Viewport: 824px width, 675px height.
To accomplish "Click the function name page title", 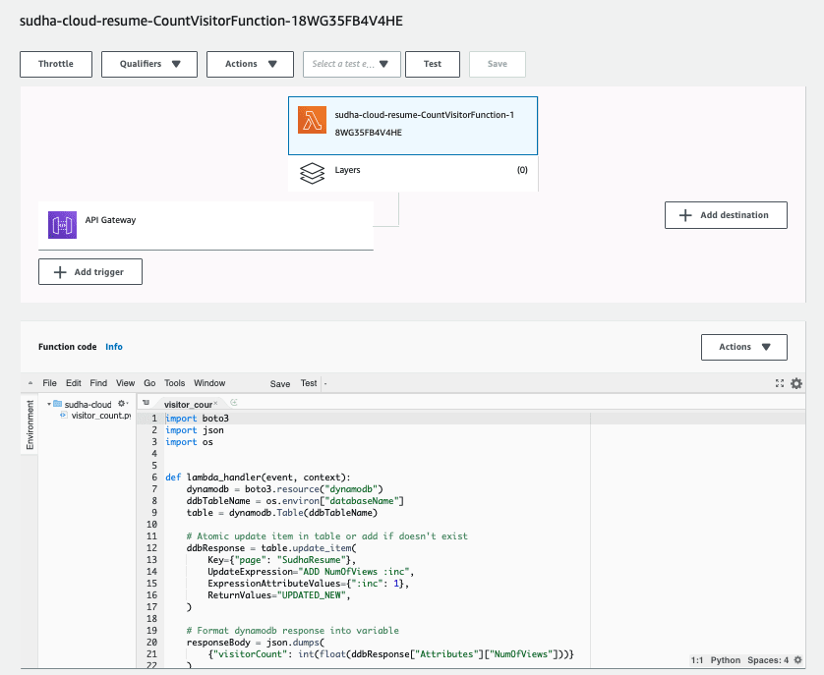I will click(211, 21).
